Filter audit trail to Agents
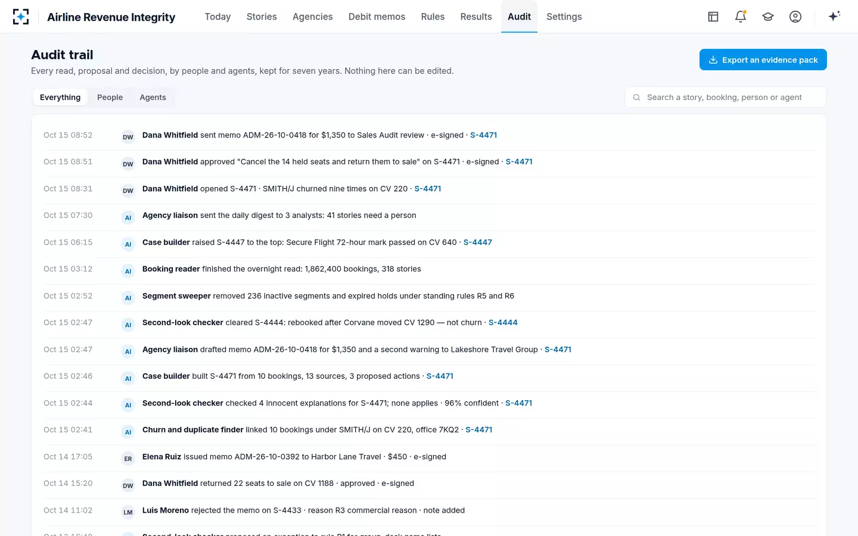The width and height of the screenshot is (858, 536). (153, 97)
